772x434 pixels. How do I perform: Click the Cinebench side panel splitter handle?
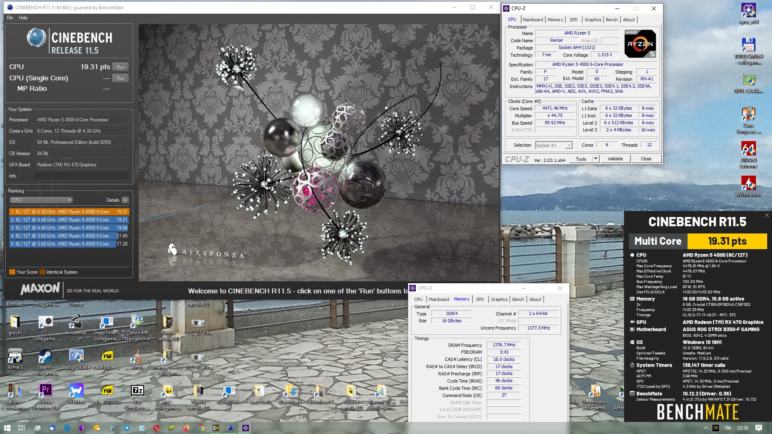tap(136, 161)
